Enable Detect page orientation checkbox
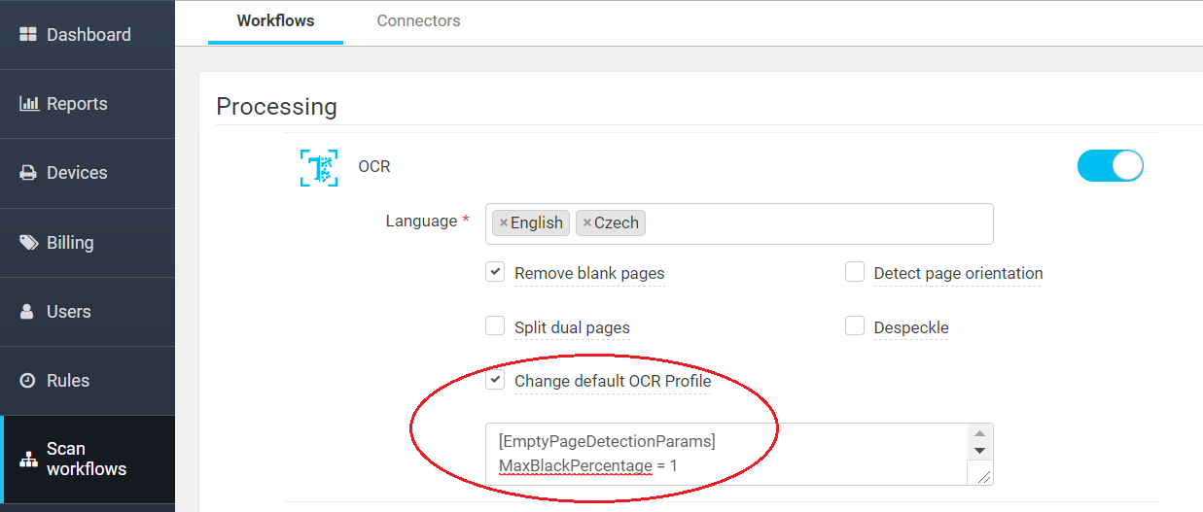Viewport: 1203px width, 512px height. pos(855,272)
